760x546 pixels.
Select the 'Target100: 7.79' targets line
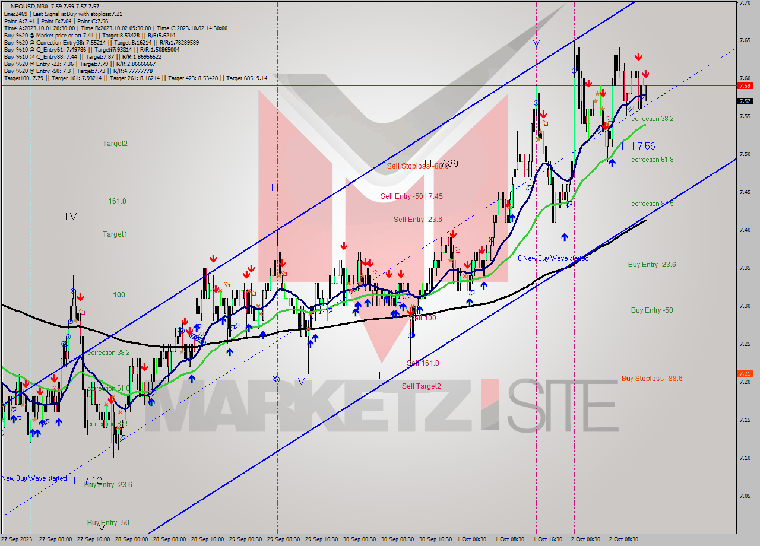click(135, 78)
